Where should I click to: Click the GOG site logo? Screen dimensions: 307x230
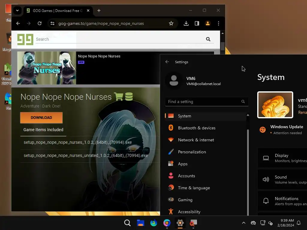coord(25,39)
